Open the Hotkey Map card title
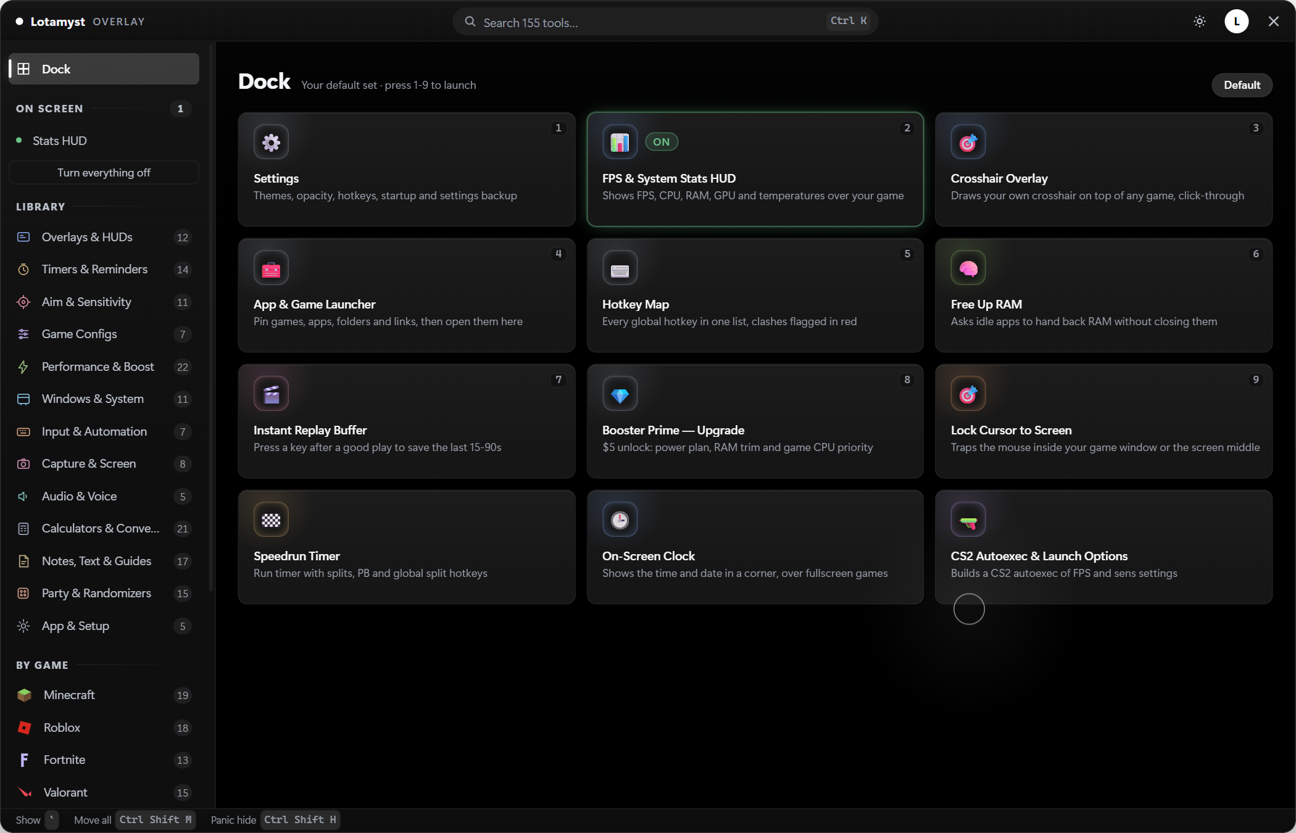 [635, 304]
